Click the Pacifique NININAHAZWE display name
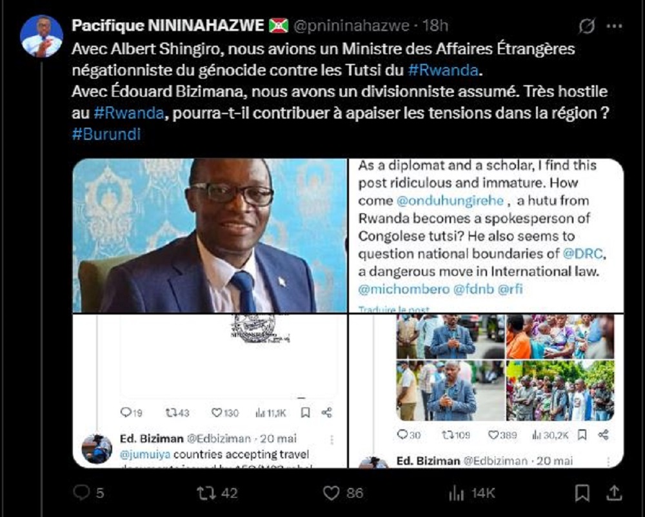Viewport: 645px width, 517px height. [x=168, y=26]
